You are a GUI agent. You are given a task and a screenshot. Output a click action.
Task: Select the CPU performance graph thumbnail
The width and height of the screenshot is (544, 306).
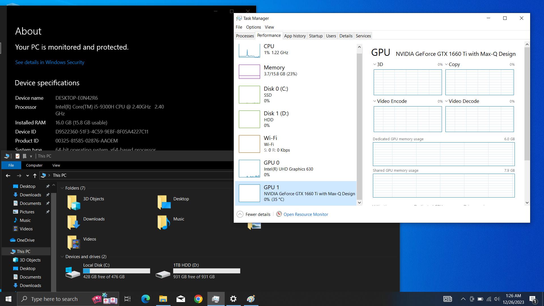coord(249,51)
